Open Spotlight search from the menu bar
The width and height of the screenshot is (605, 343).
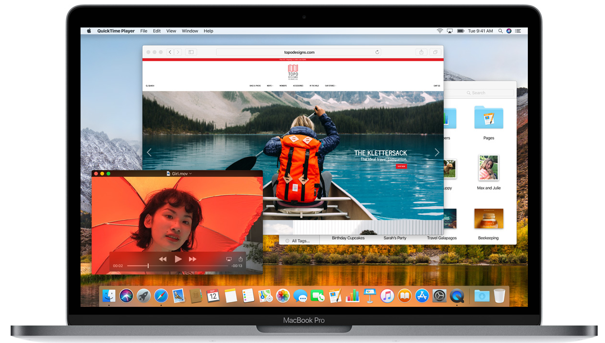501,31
